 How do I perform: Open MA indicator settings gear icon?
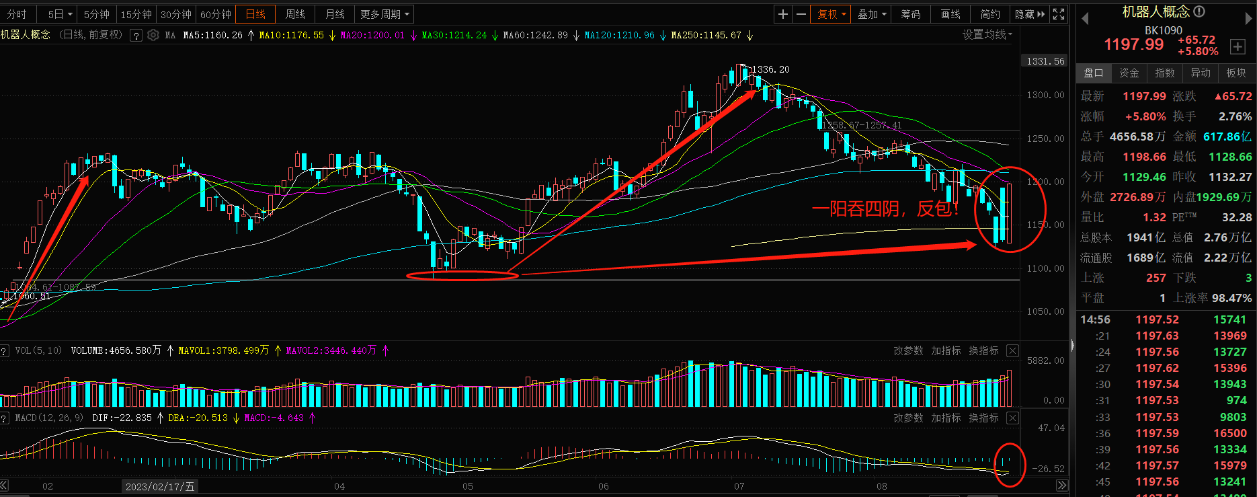pos(153,35)
